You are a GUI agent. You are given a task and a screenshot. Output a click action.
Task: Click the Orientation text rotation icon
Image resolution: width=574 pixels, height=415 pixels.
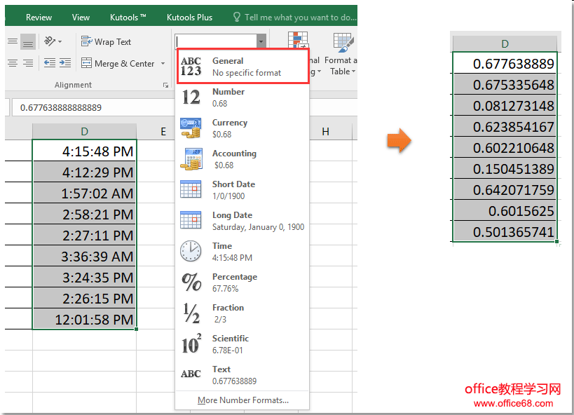50,41
